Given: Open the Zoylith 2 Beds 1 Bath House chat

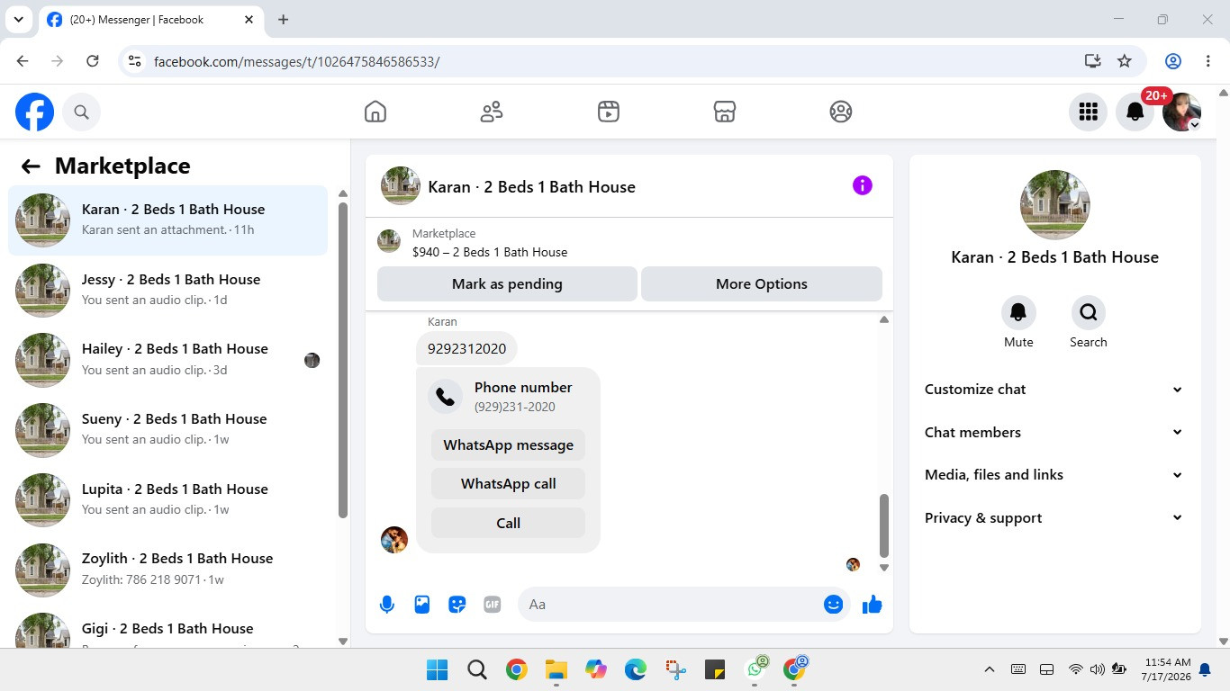Looking at the screenshot, I should pyautogui.click(x=168, y=569).
